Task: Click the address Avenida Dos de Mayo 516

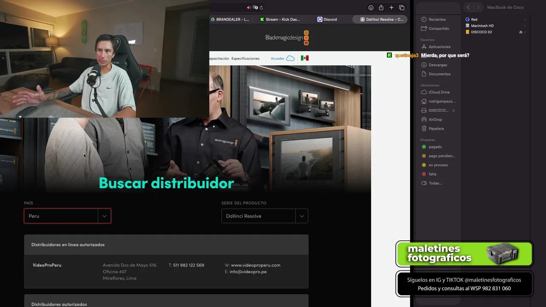Action: click(x=130, y=265)
